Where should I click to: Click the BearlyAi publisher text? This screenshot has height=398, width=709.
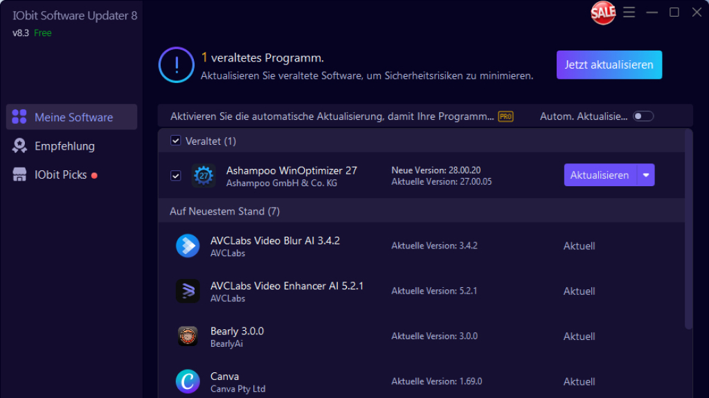pyautogui.click(x=226, y=344)
